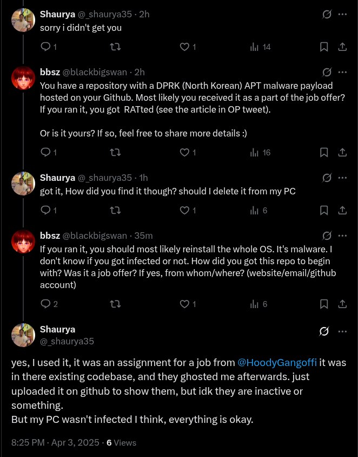Viewport: 358px width, 457px height.
Task: Open more options on Shaurya's main tweet
Action: coord(342,331)
